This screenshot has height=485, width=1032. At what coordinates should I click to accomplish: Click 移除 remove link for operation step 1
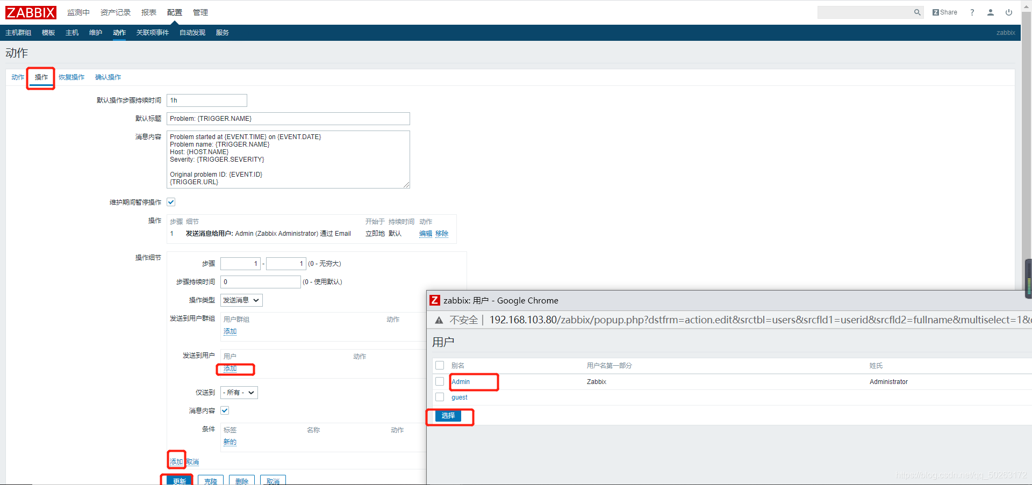[442, 234]
